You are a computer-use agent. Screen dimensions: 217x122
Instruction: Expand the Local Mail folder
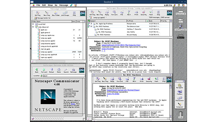pos(33,24)
